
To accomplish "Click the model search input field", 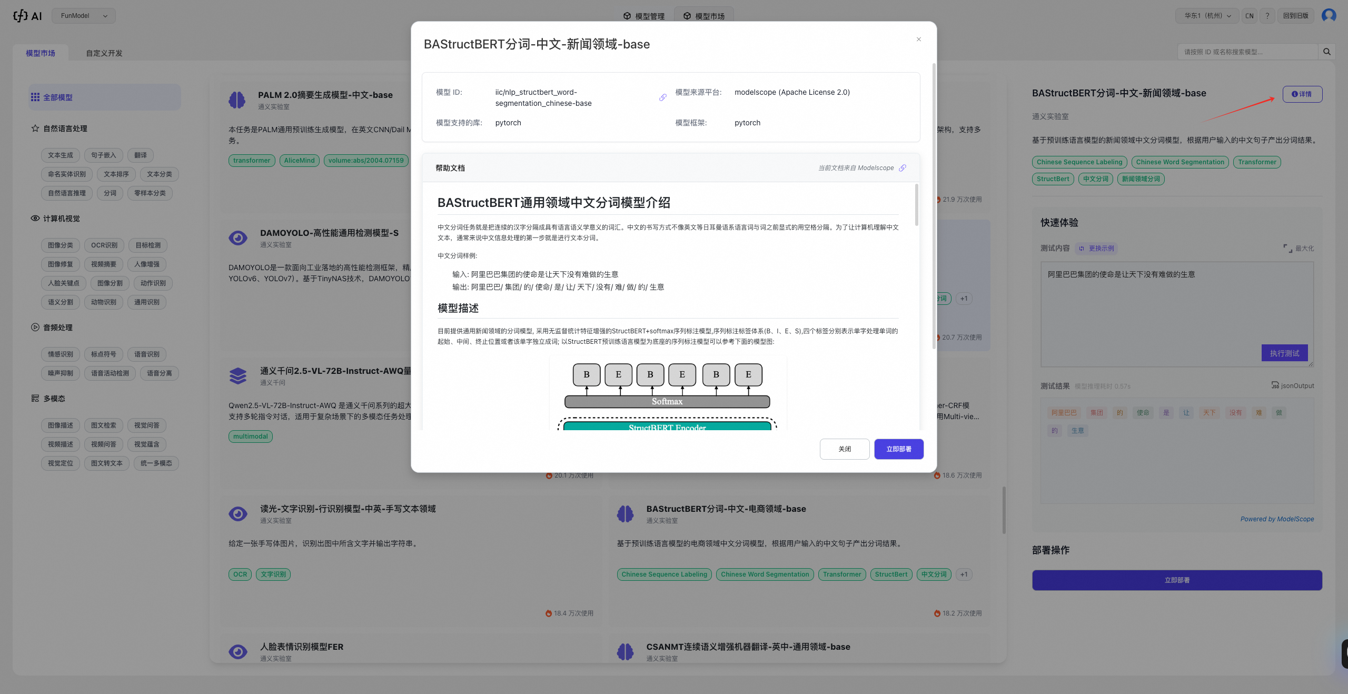I will [x=1247, y=52].
